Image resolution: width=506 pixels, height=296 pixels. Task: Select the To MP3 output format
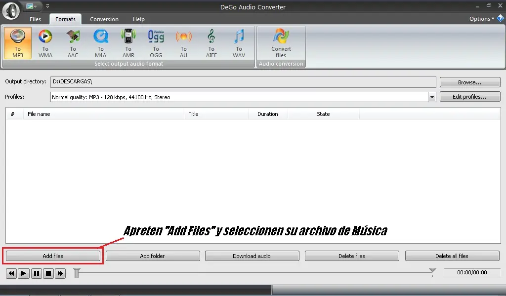click(18, 43)
